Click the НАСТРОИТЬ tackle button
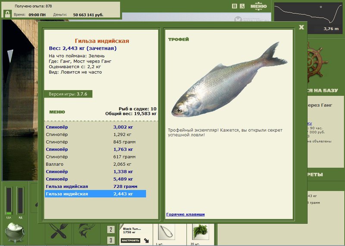Screen dimensions: 345x246 pyautogui.click(x=130, y=240)
